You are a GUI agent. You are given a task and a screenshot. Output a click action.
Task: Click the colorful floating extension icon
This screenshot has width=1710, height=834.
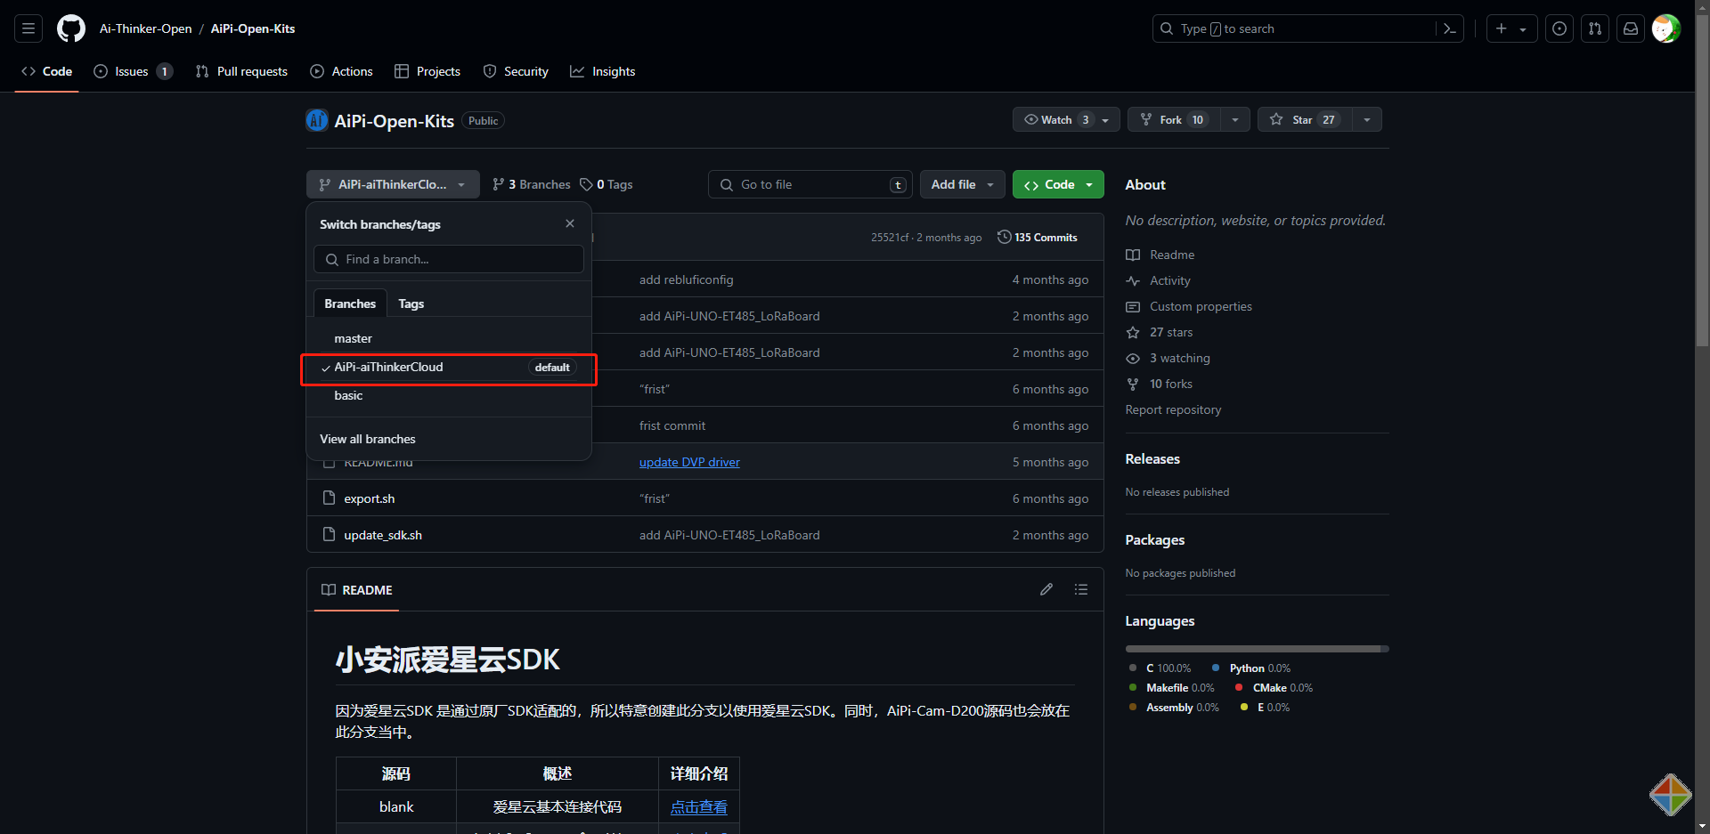(1670, 794)
